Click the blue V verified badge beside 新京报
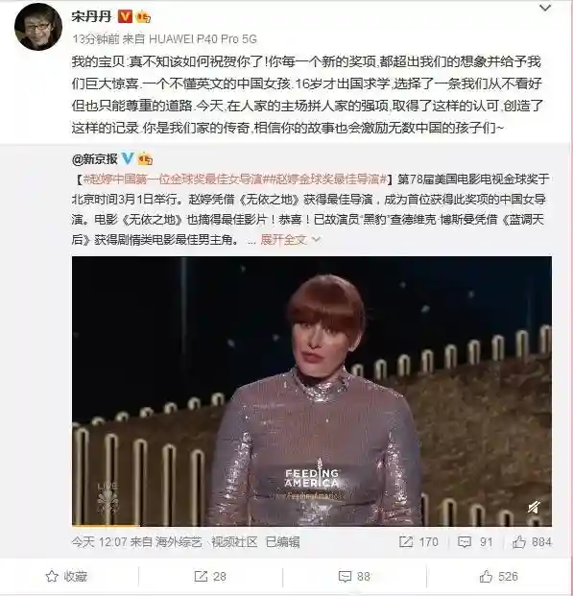The width and height of the screenshot is (573, 596). tap(128, 158)
